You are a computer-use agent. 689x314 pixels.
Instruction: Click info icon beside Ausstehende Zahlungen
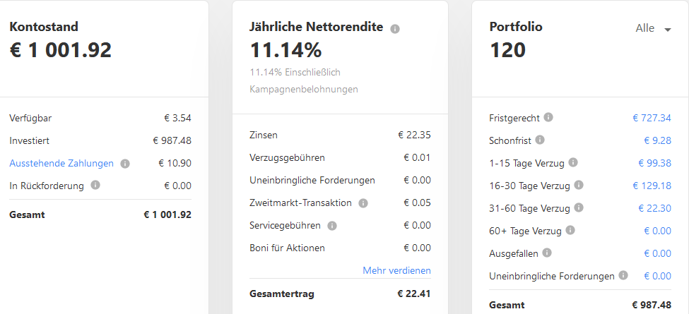tap(125, 164)
